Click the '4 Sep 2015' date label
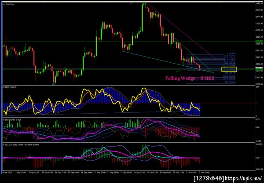 [7, 172]
